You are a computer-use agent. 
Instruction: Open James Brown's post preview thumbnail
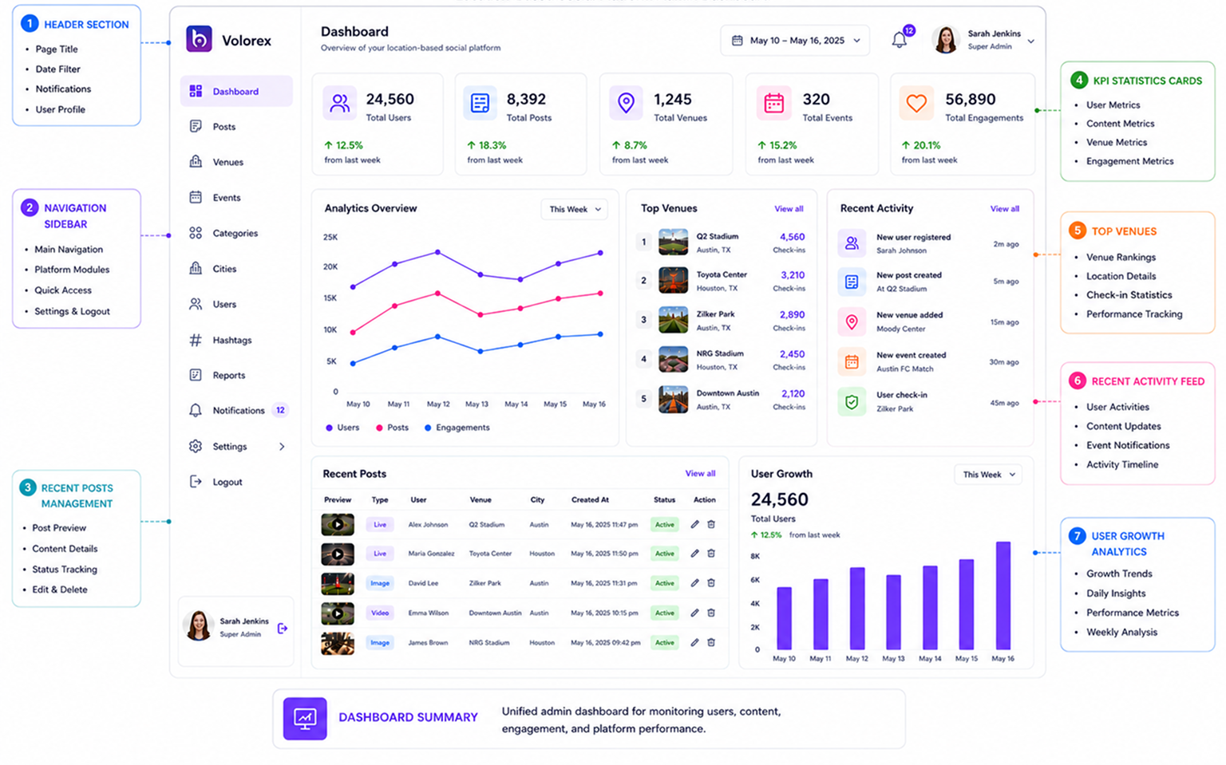coord(338,643)
